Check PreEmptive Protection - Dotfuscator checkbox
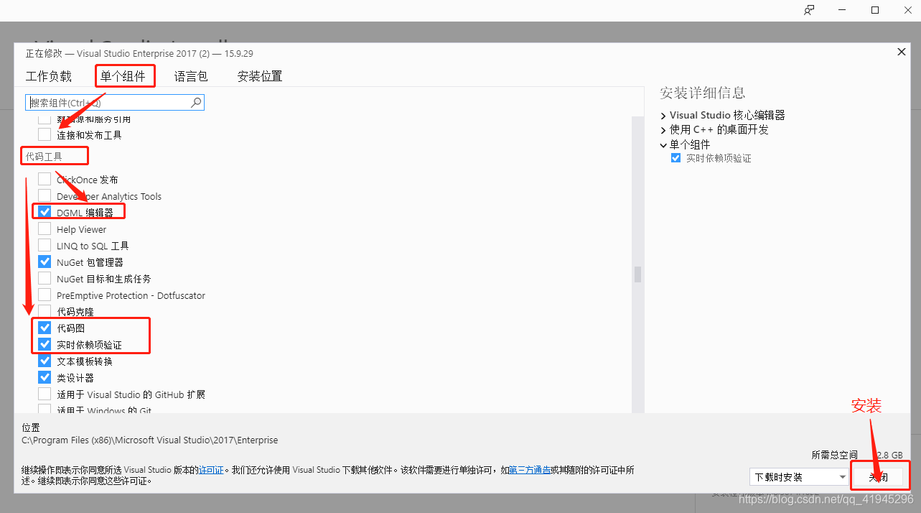The width and height of the screenshot is (921, 513). tap(45, 295)
